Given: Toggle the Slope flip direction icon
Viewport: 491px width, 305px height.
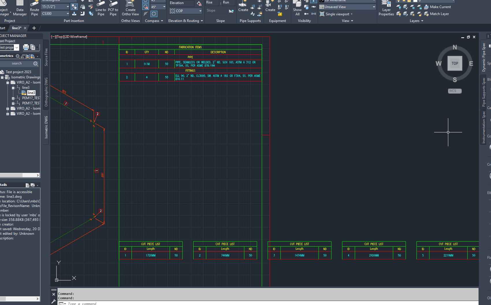Looking at the screenshot, I should coord(231,11).
